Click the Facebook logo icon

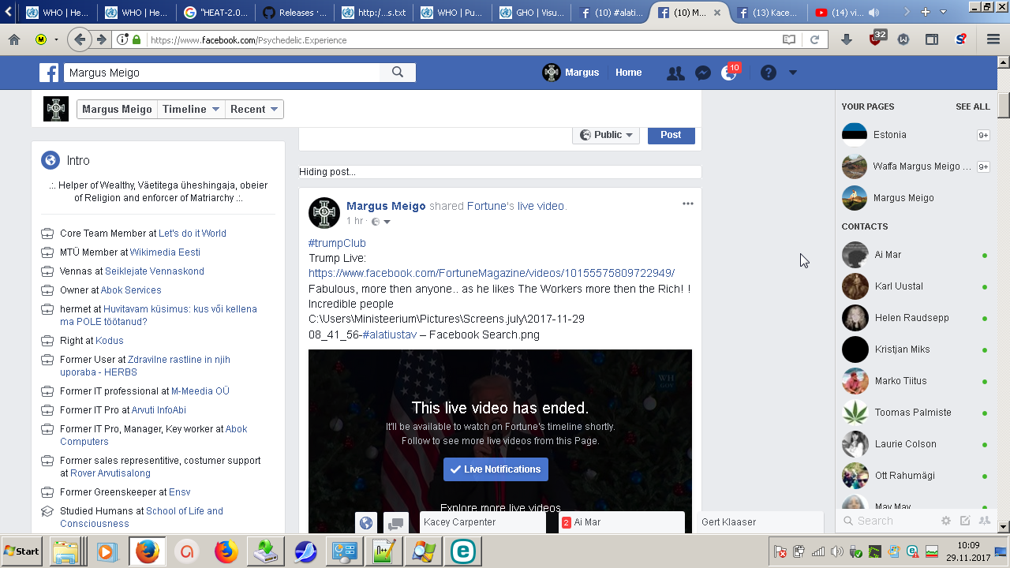pos(49,73)
